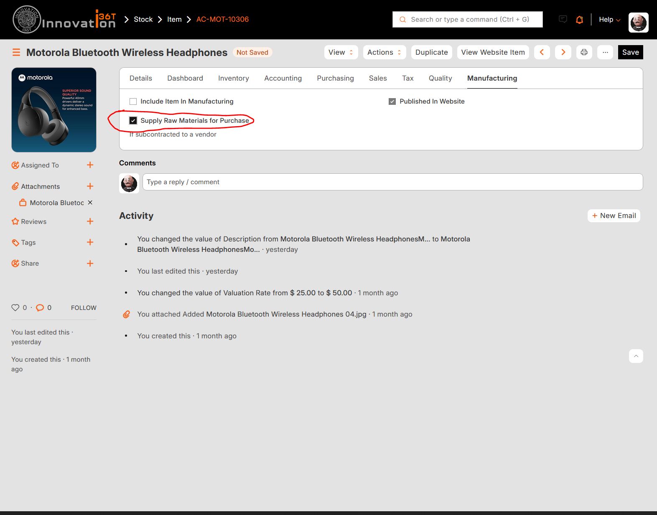
Task: Click the Save button
Action: pos(630,52)
